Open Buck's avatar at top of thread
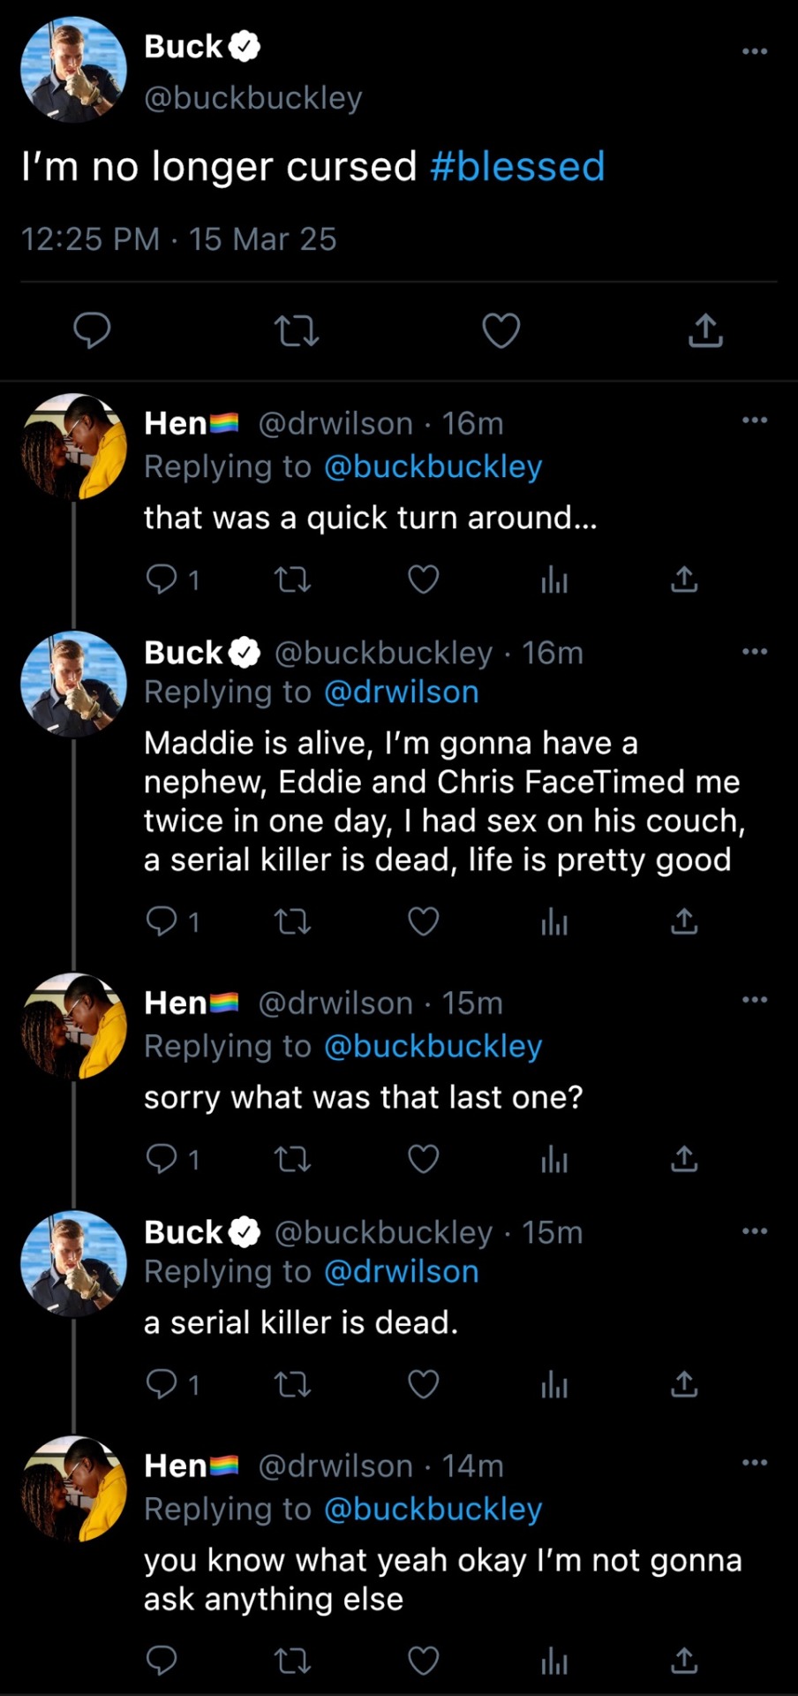The width and height of the screenshot is (798, 1696). [x=74, y=69]
